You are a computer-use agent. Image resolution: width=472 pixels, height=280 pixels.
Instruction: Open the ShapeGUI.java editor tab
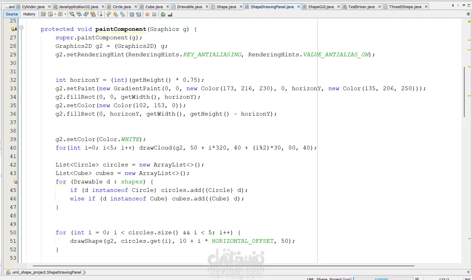coord(321,7)
